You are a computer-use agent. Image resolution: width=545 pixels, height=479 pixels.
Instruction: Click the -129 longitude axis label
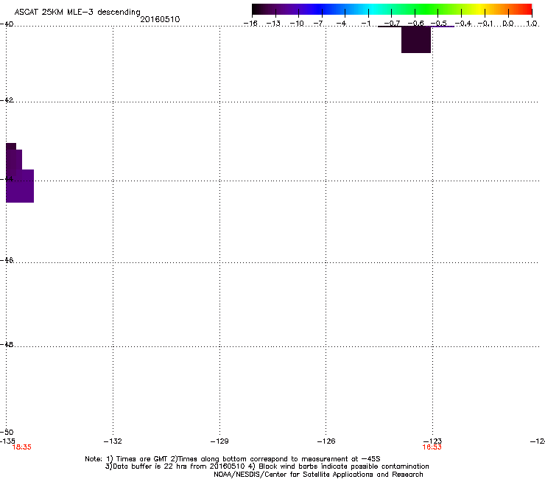219,441
